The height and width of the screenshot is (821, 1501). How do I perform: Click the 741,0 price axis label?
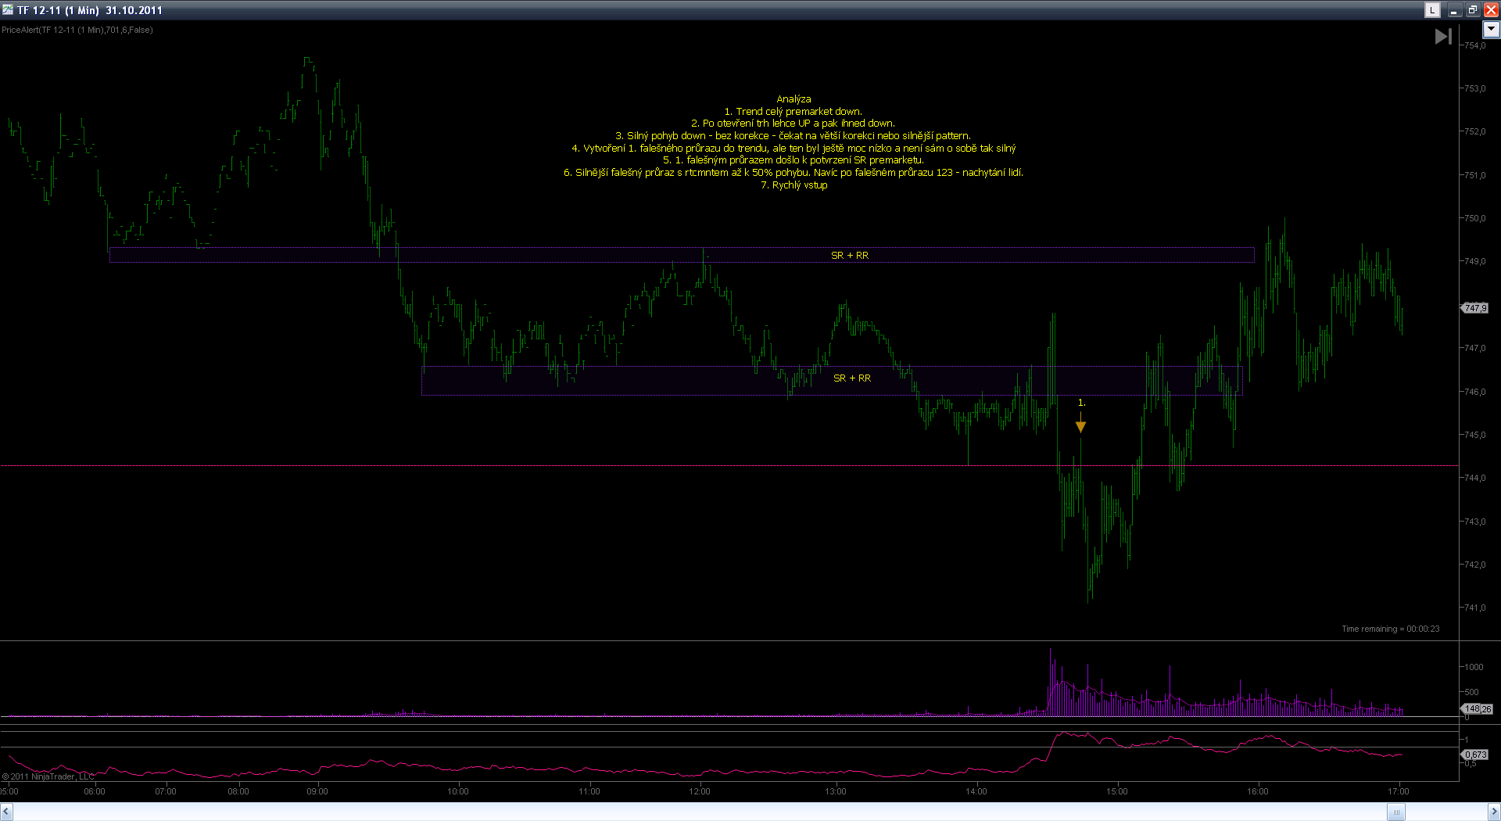pyautogui.click(x=1475, y=608)
